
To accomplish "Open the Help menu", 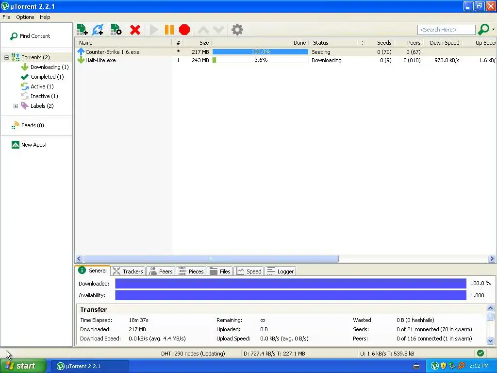I will coord(45,17).
